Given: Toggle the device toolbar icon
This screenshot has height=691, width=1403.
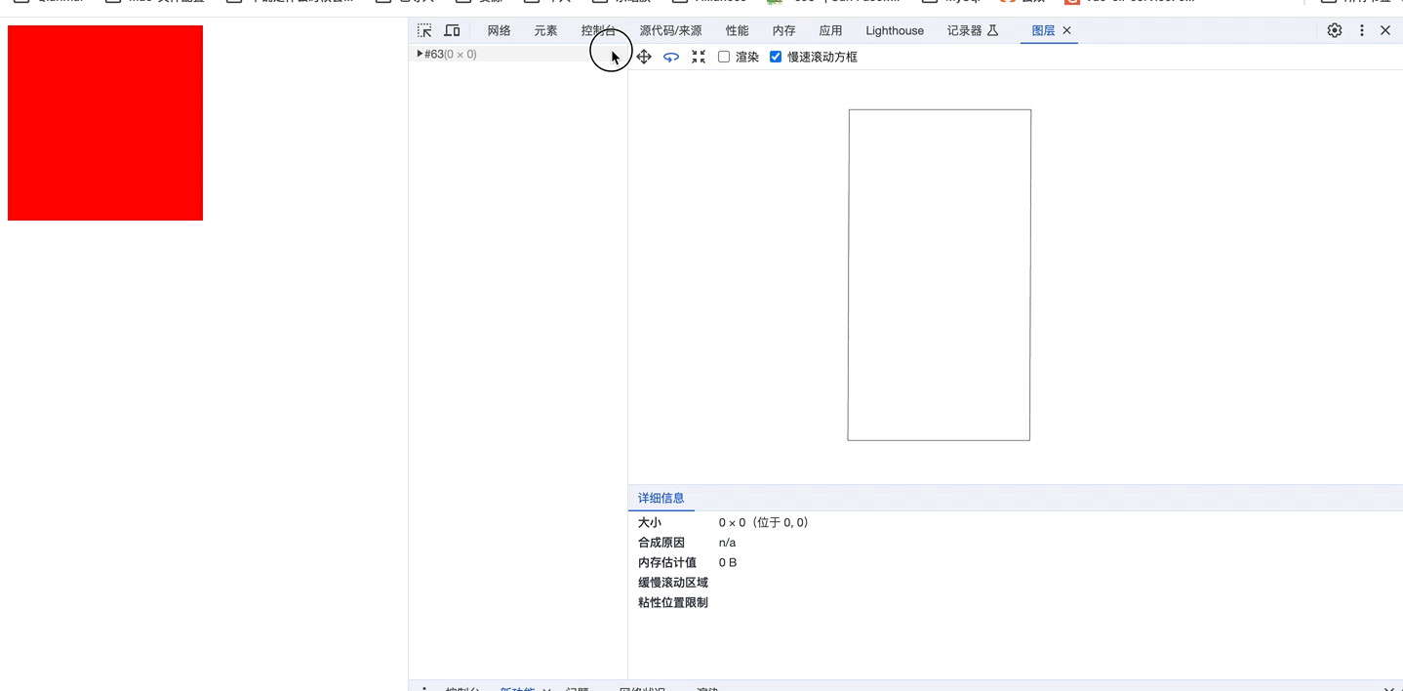Looking at the screenshot, I should (451, 30).
